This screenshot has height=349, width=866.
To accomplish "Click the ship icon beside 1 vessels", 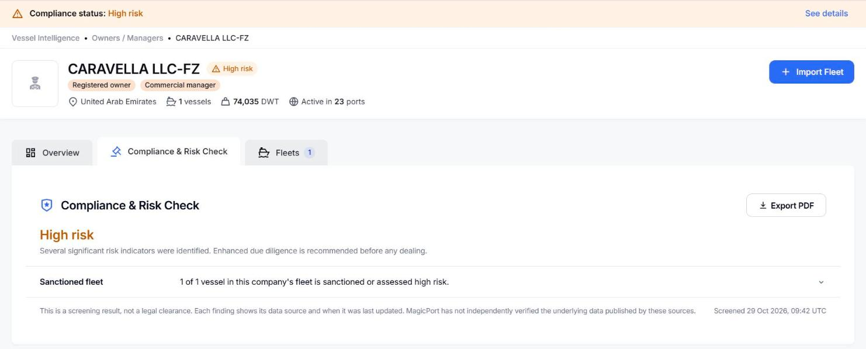I will (x=171, y=102).
